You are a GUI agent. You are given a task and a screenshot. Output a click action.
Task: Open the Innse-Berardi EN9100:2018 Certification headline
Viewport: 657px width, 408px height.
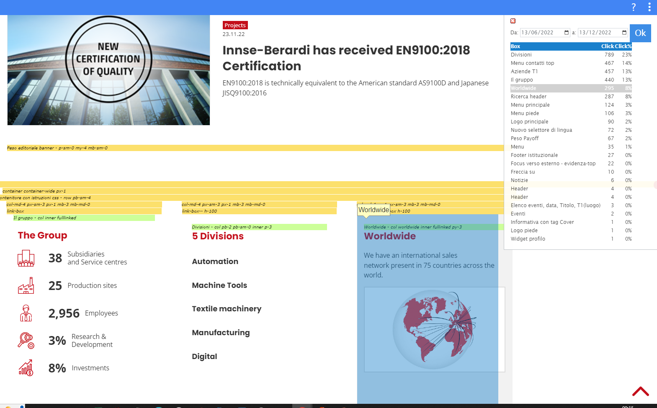[x=346, y=58]
